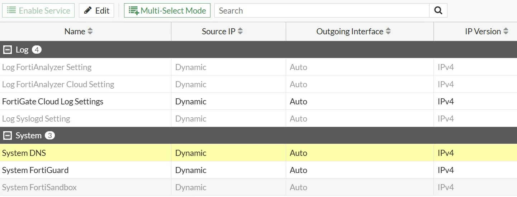This screenshot has height=197, width=517.
Task: Select the System DNS row
Action: [258, 153]
